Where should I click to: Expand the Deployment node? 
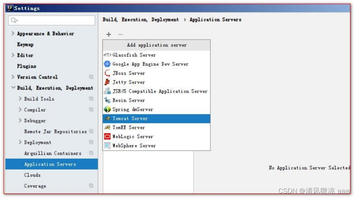(x=20, y=142)
